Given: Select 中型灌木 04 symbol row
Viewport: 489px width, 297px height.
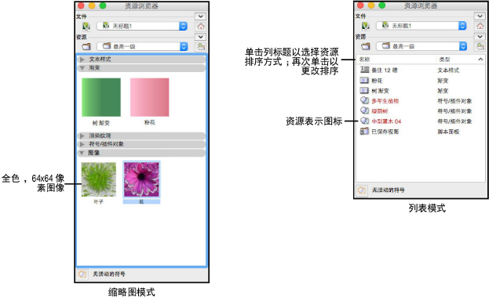Looking at the screenshot, I should point(421,121).
